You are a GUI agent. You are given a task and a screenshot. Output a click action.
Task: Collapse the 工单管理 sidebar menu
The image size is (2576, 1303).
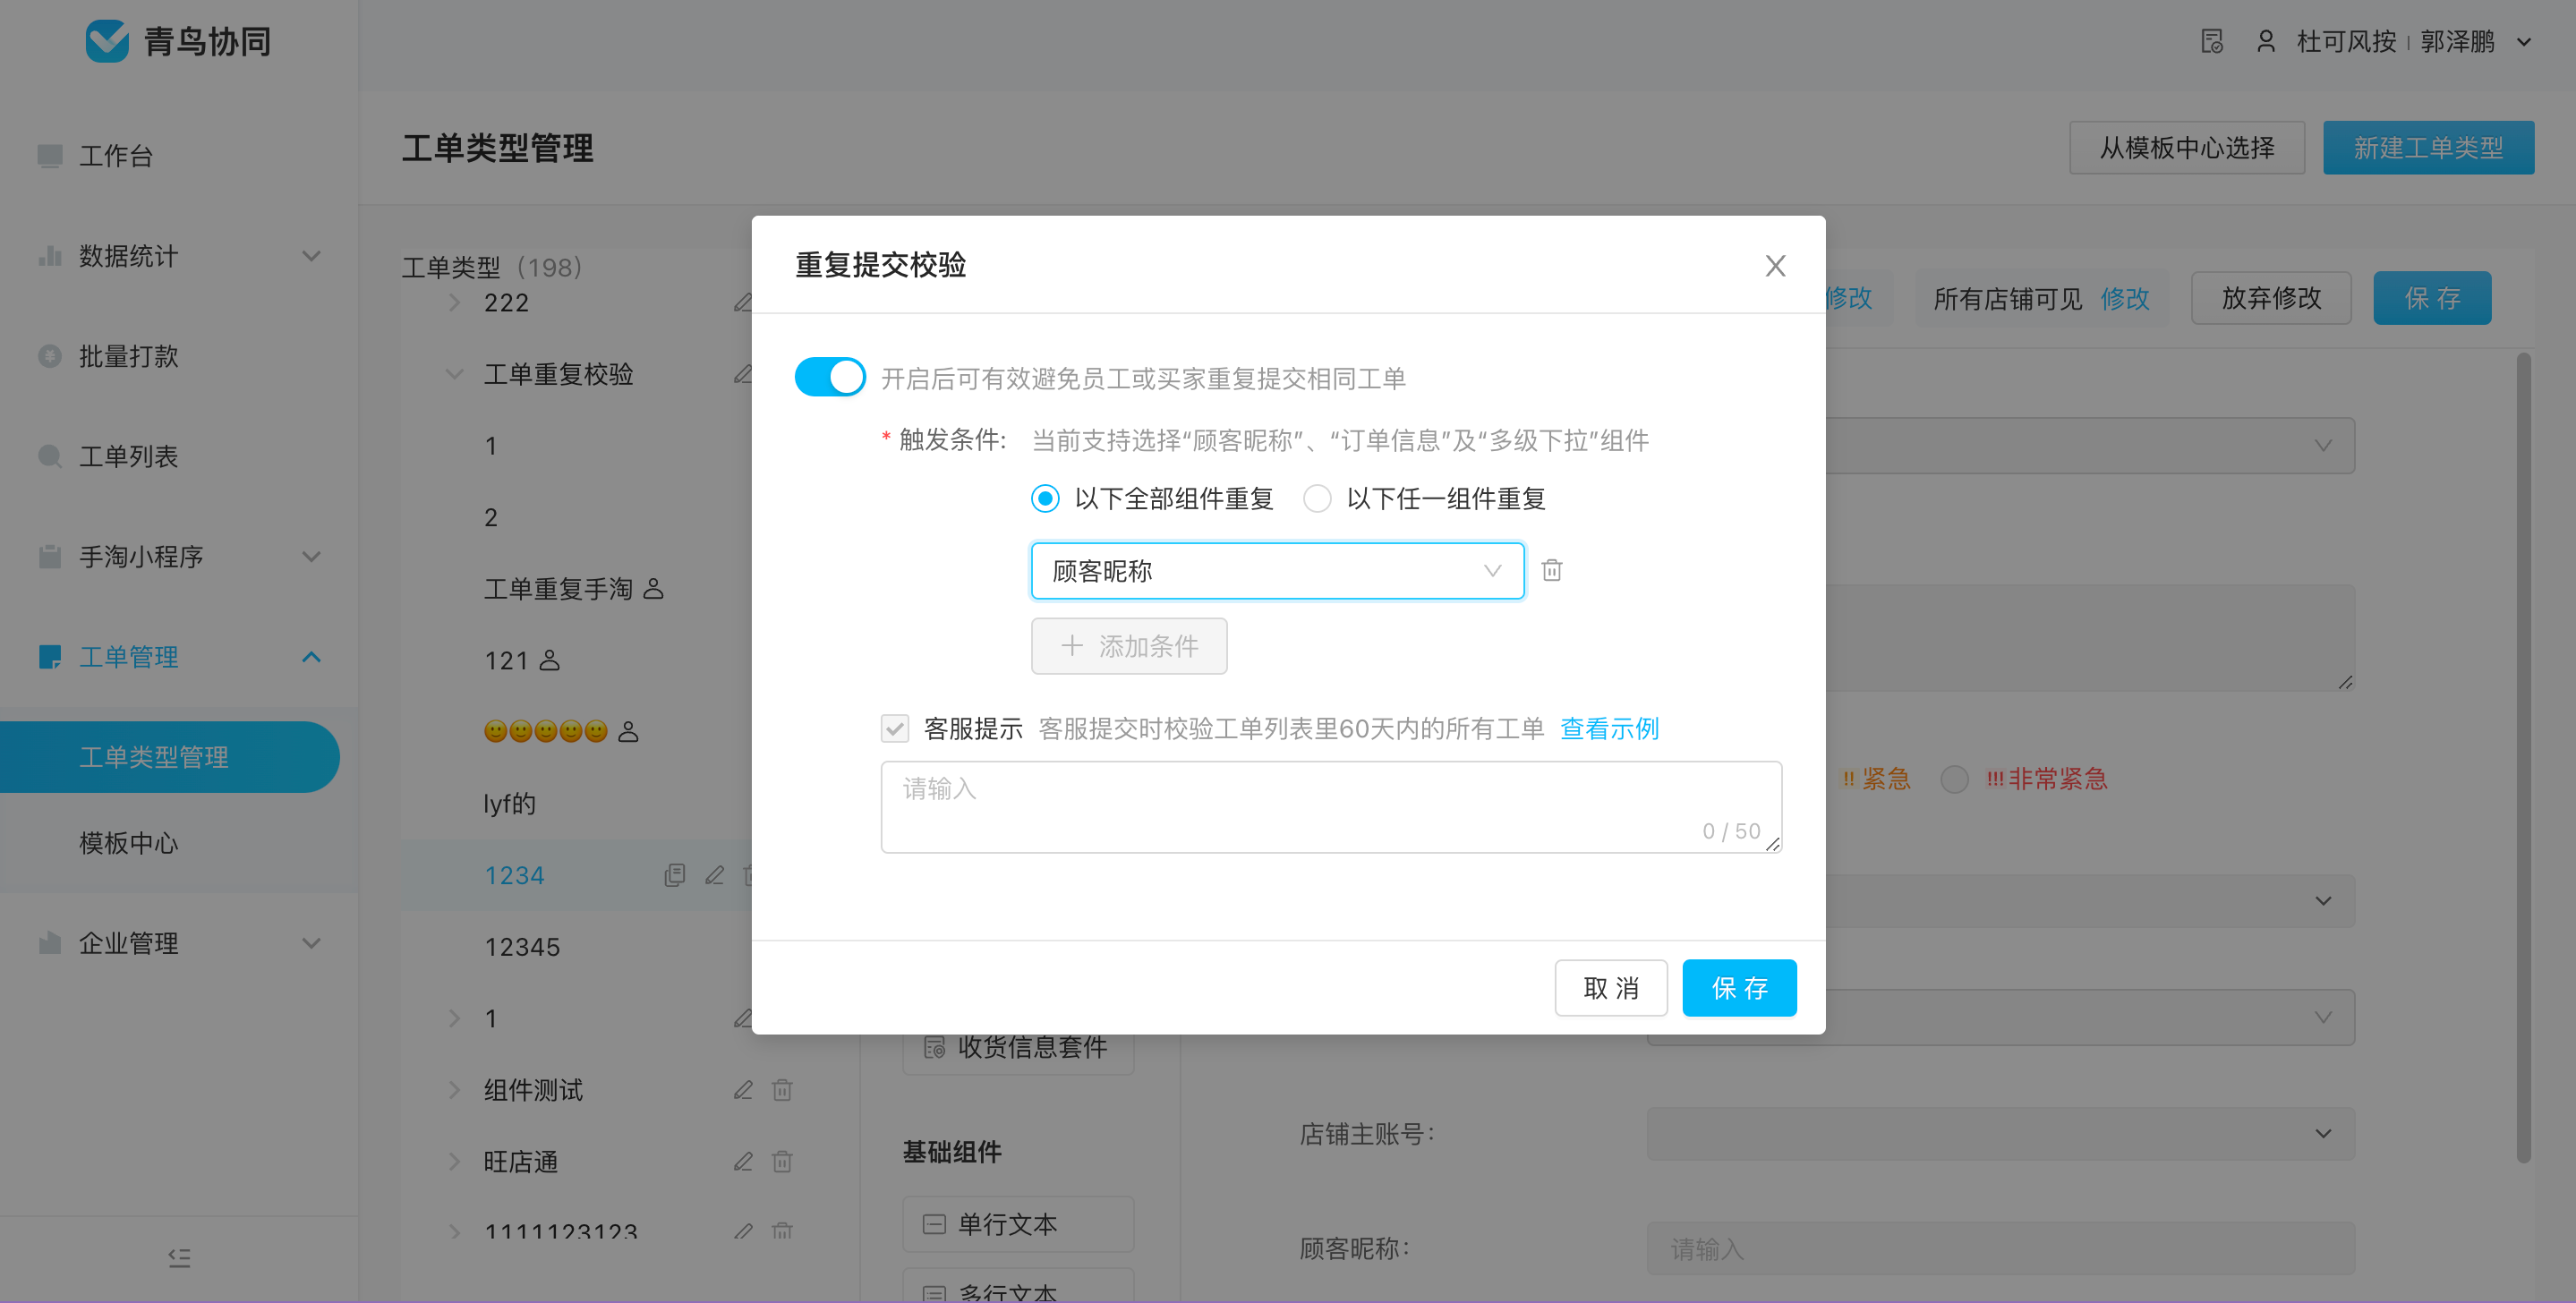coord(311,657)
